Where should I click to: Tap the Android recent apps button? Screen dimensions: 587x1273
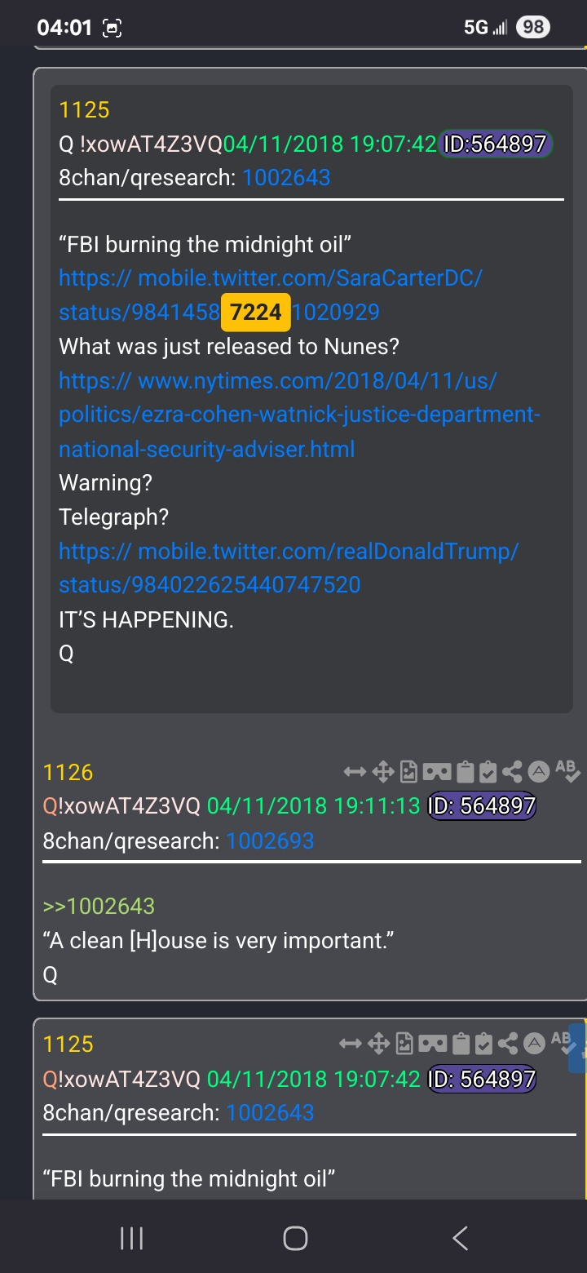pos(131,1238)
